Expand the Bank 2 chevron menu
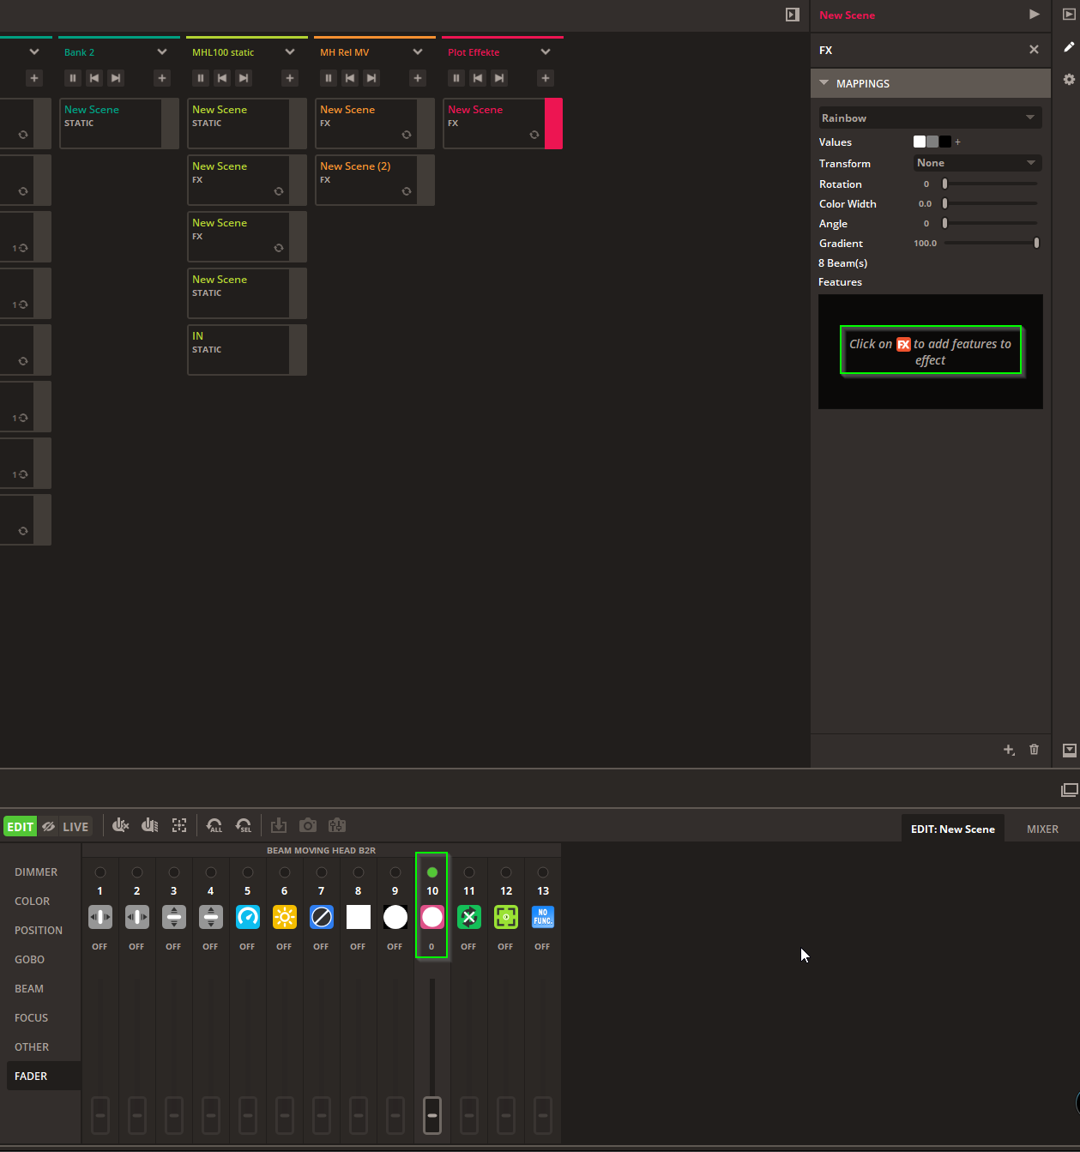Image resolution: width=1080 pixels, height=1152 pixels. 162,52
